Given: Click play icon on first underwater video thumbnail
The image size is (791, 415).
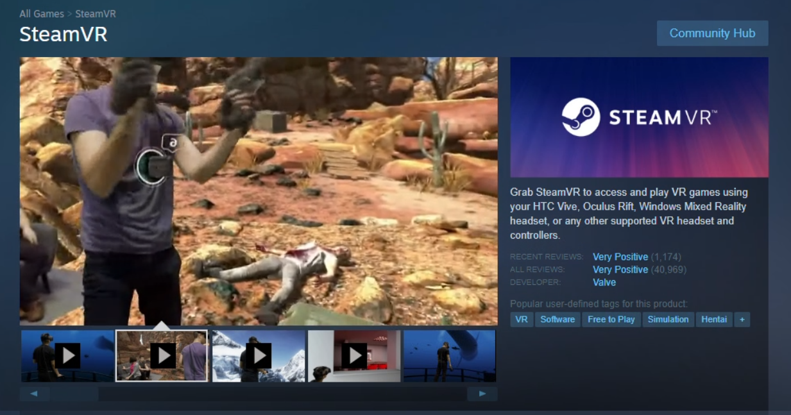Looking at the screenshot, I should coord(67,355).
